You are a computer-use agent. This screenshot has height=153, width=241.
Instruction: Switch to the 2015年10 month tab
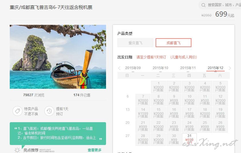(160, 68)
